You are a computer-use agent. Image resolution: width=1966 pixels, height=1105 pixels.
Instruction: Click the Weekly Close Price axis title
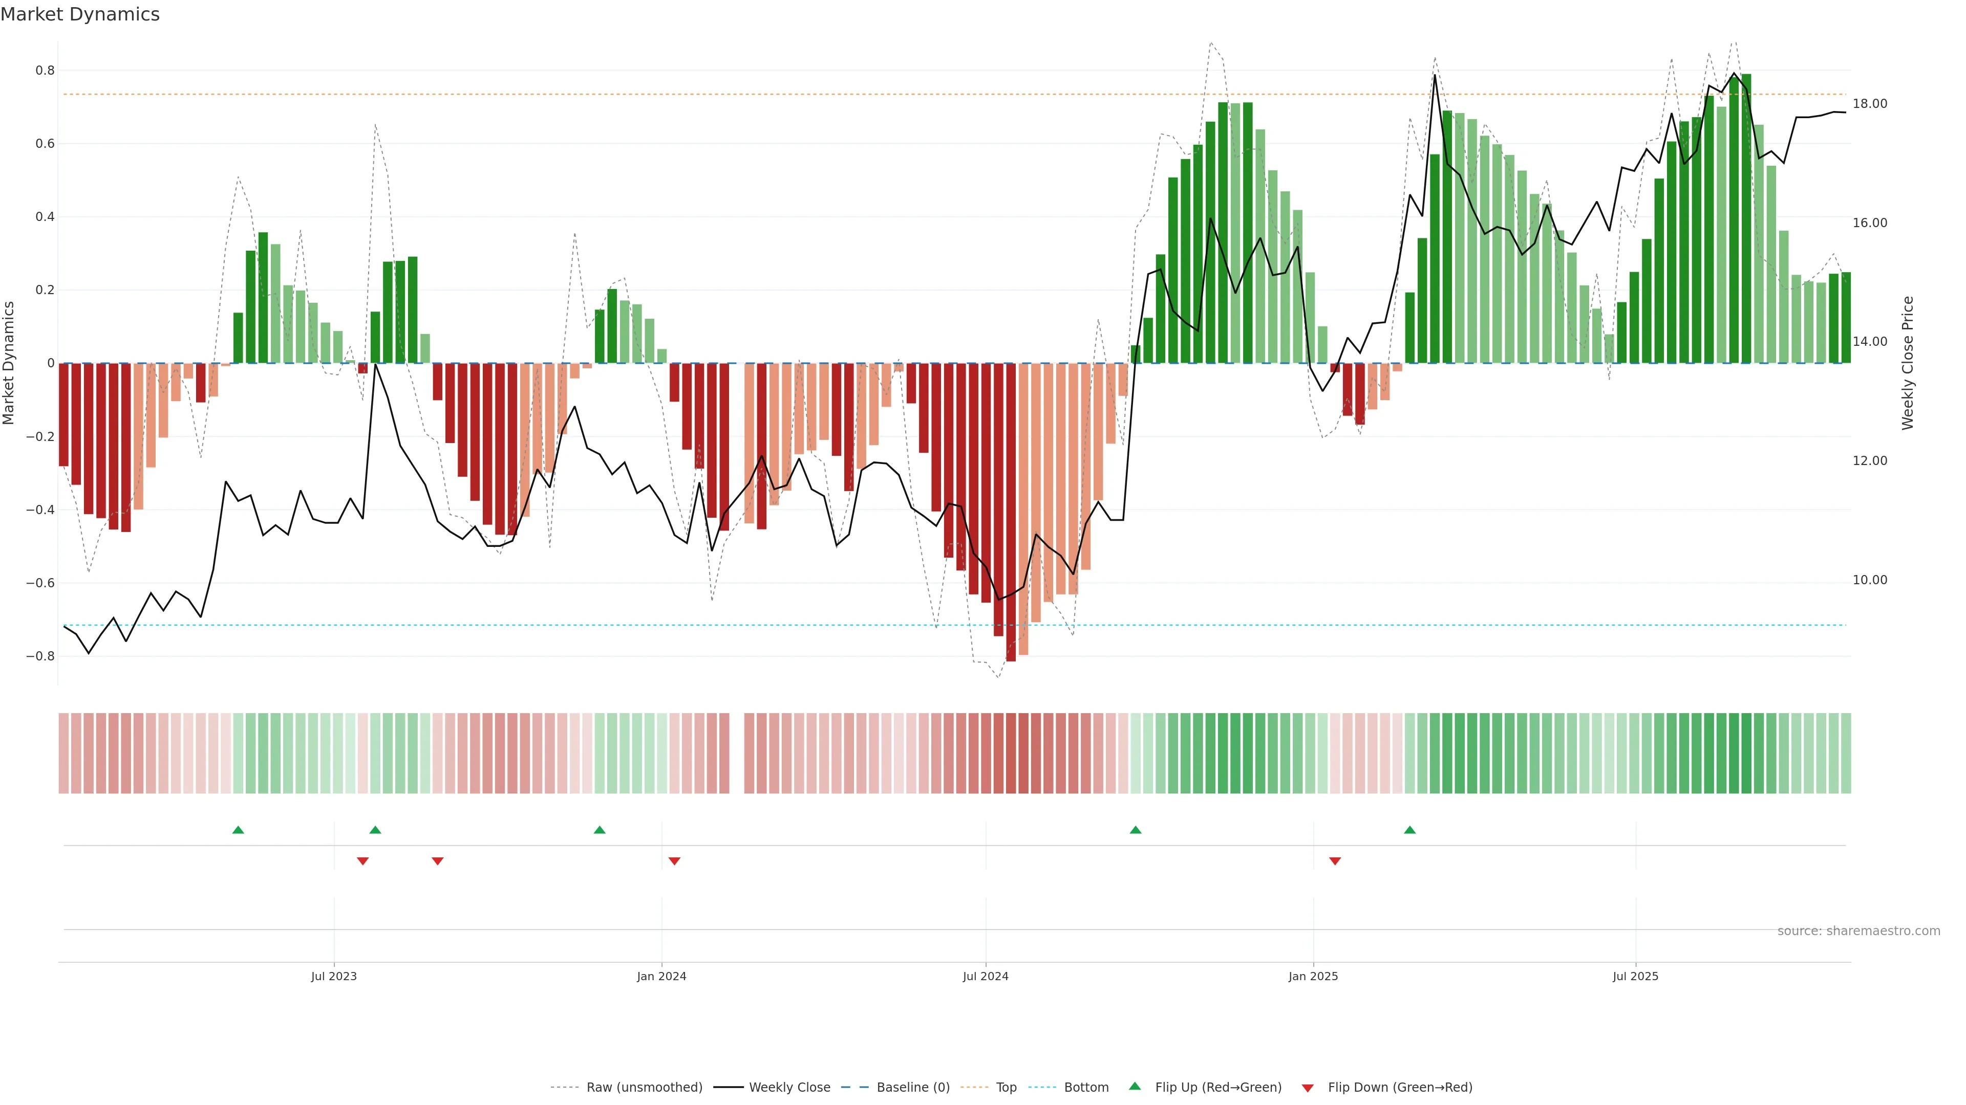1907,363
